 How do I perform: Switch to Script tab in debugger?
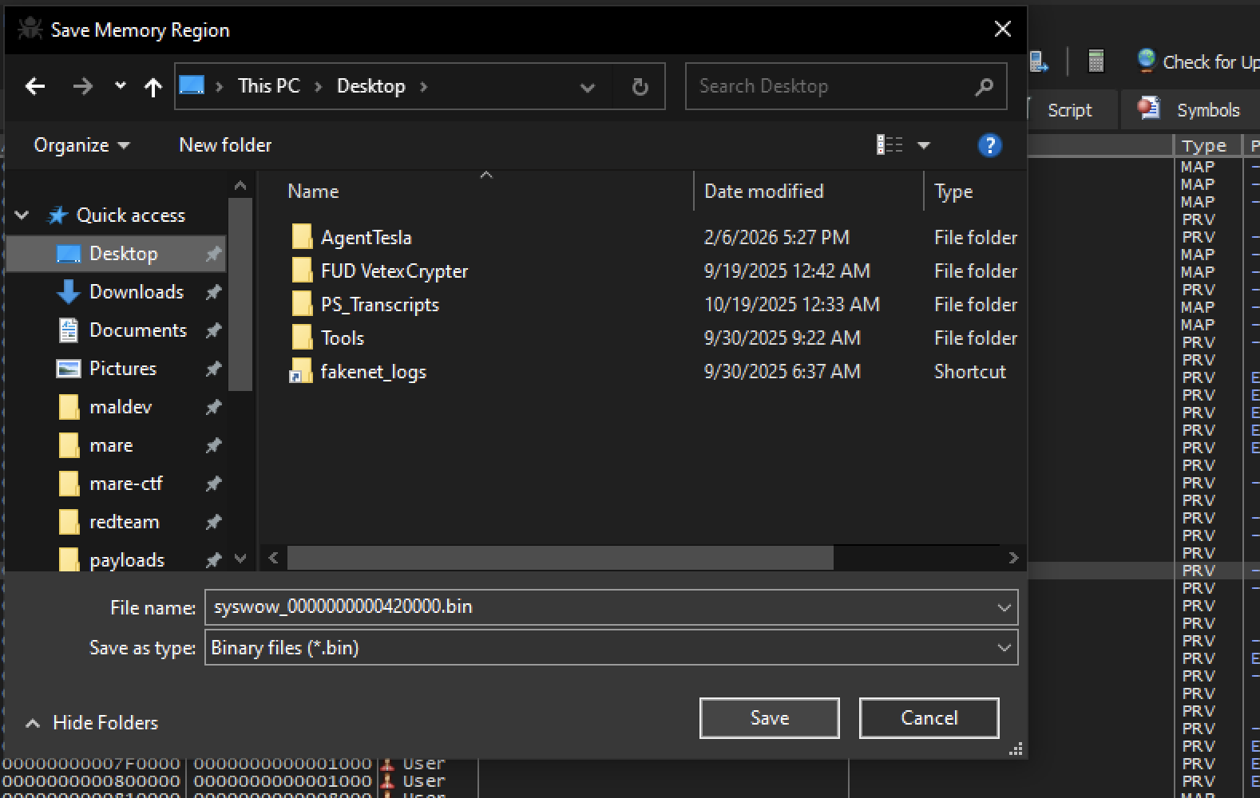[1069, 110]
